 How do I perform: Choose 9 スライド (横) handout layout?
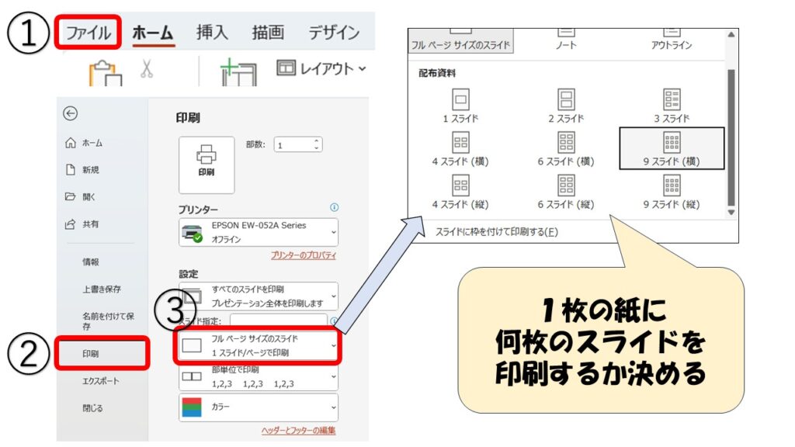point(672,148)
